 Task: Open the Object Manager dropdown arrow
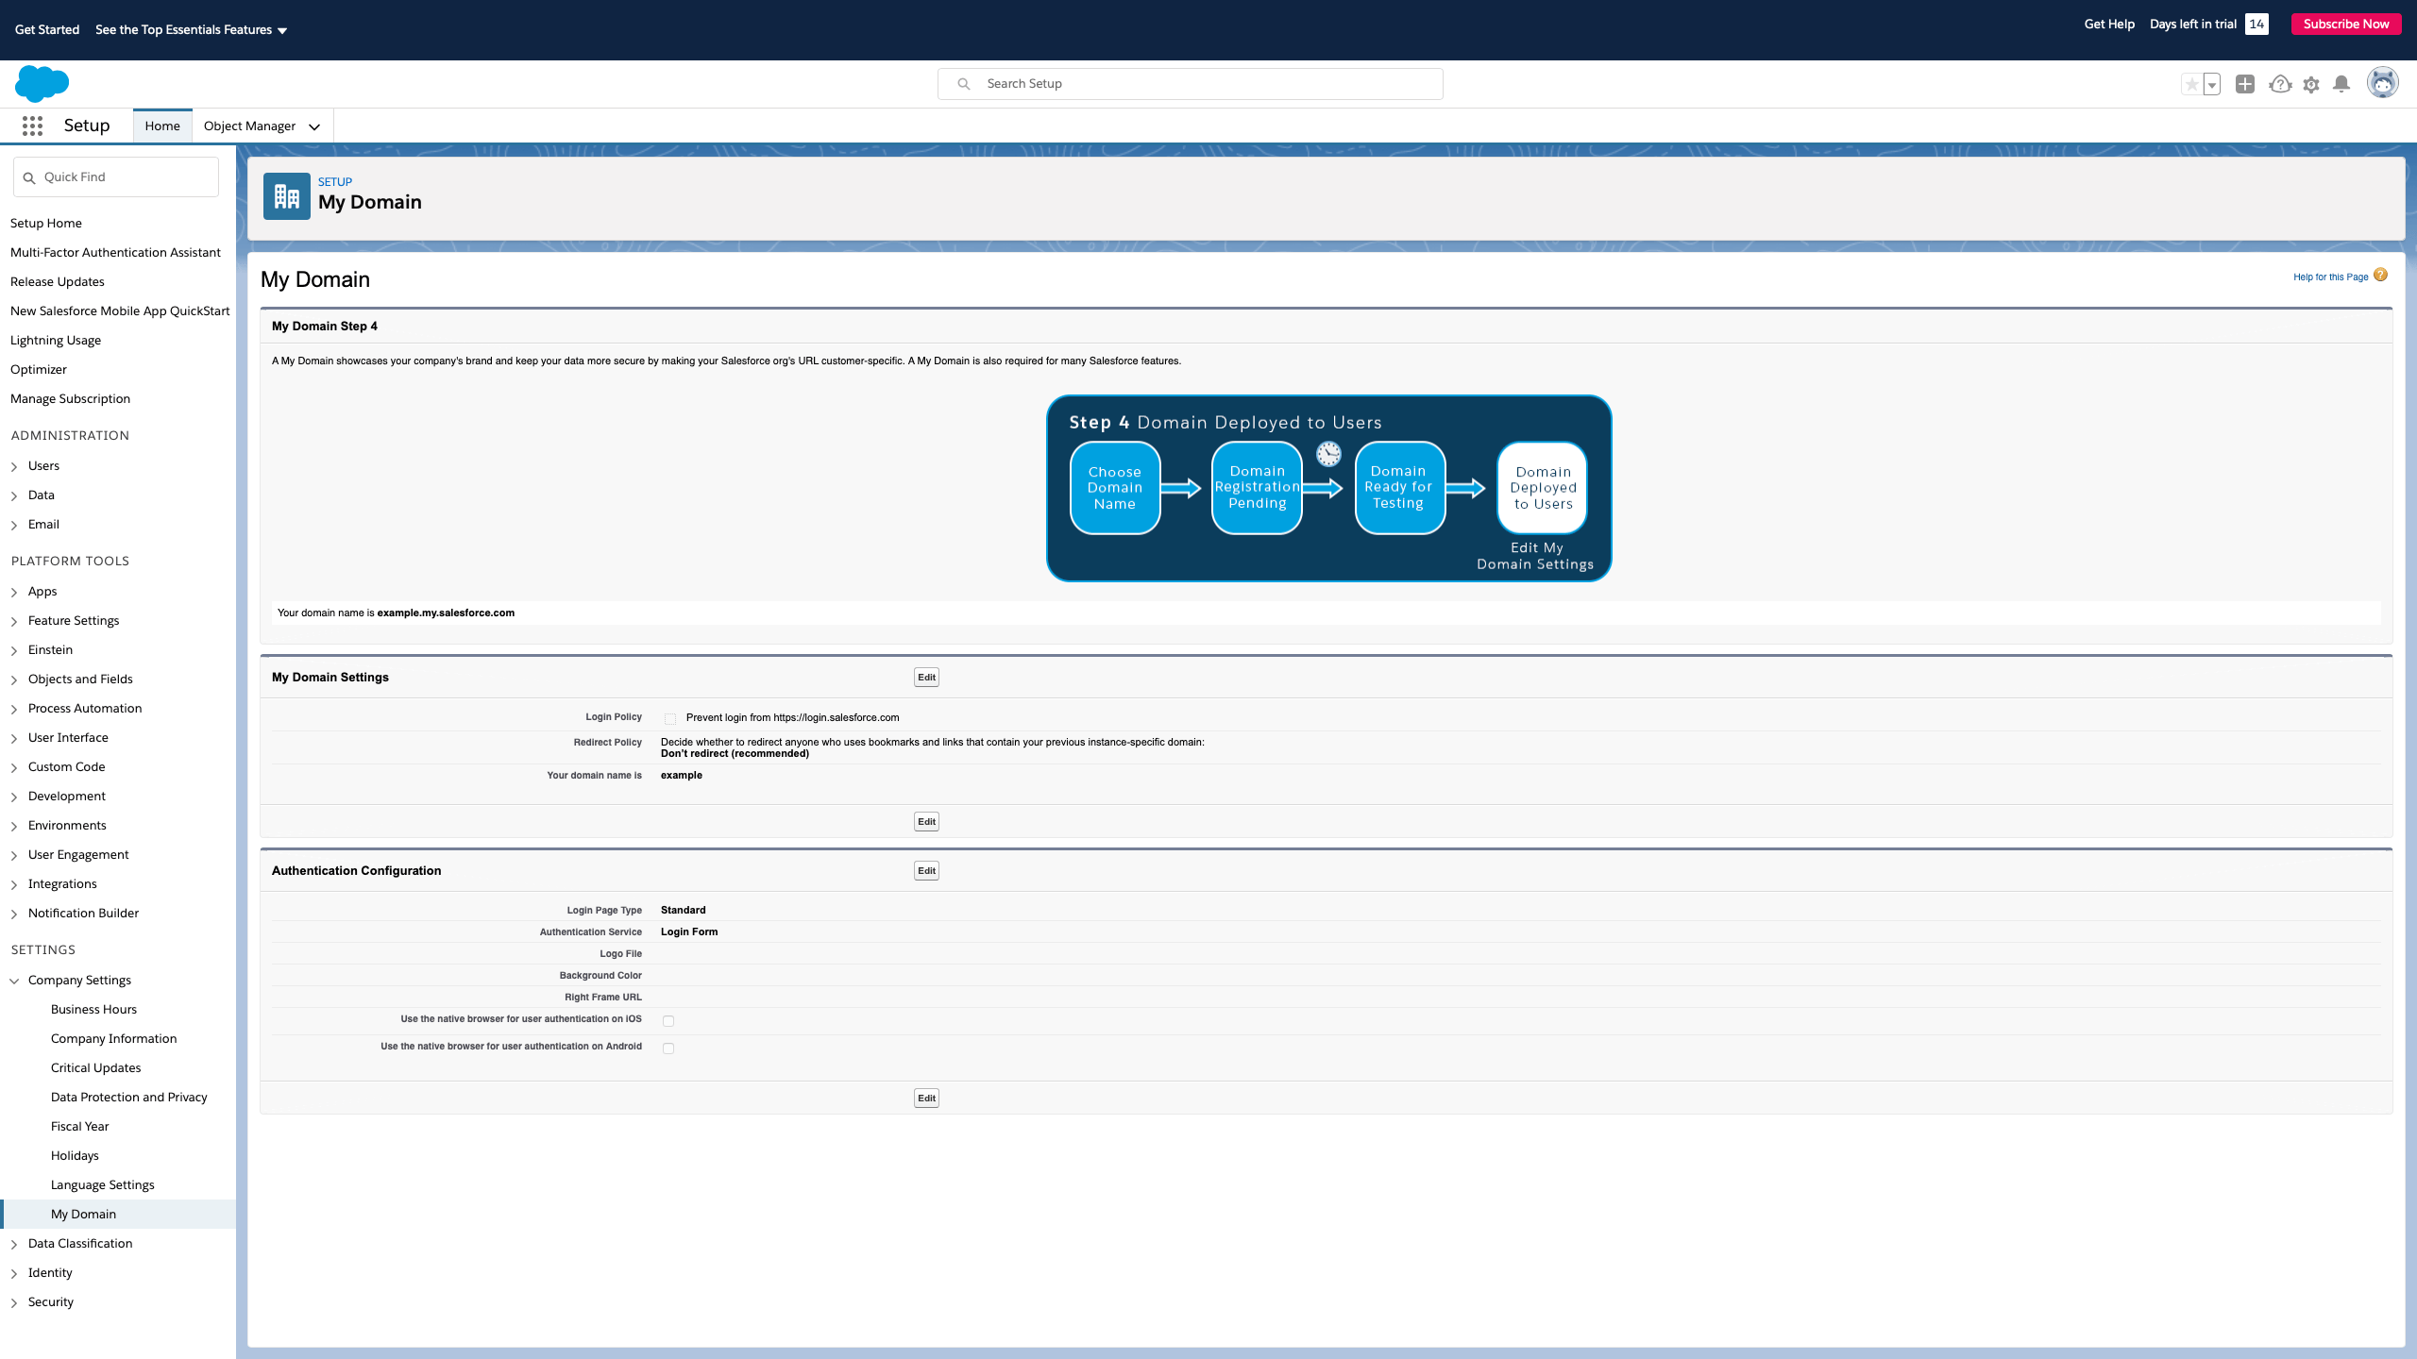314,126
